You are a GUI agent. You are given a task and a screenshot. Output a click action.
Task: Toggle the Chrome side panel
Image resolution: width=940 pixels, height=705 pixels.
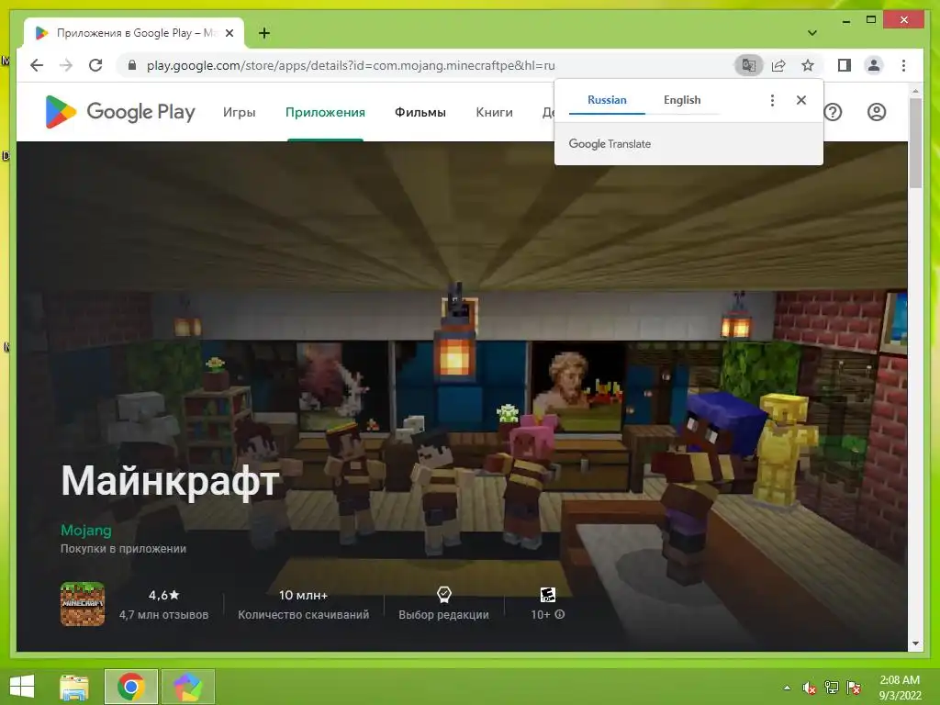click(845, 65)
